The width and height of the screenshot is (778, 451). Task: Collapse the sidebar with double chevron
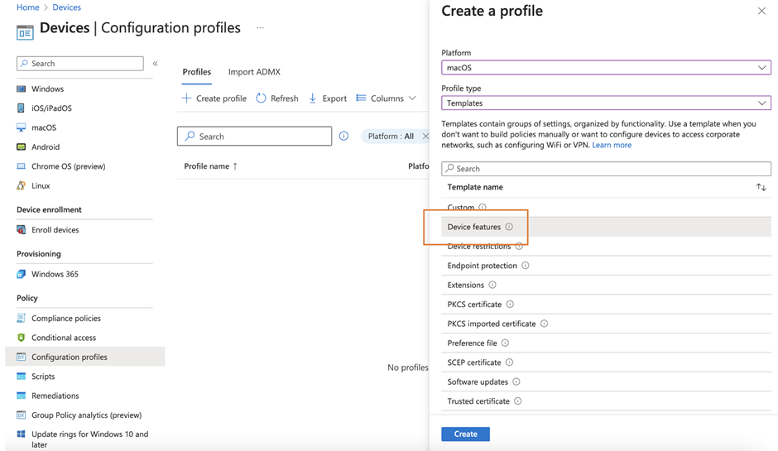tap(156, 64)
